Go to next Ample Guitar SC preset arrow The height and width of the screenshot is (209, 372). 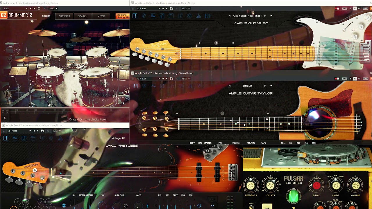(265, 16)
